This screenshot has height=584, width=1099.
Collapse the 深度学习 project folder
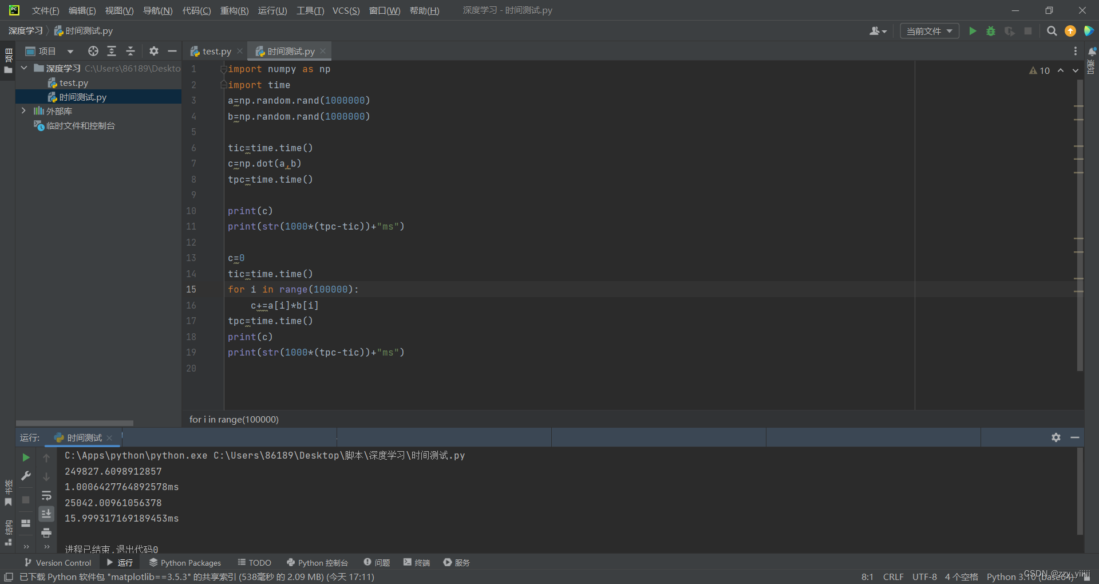coord(24,68)
